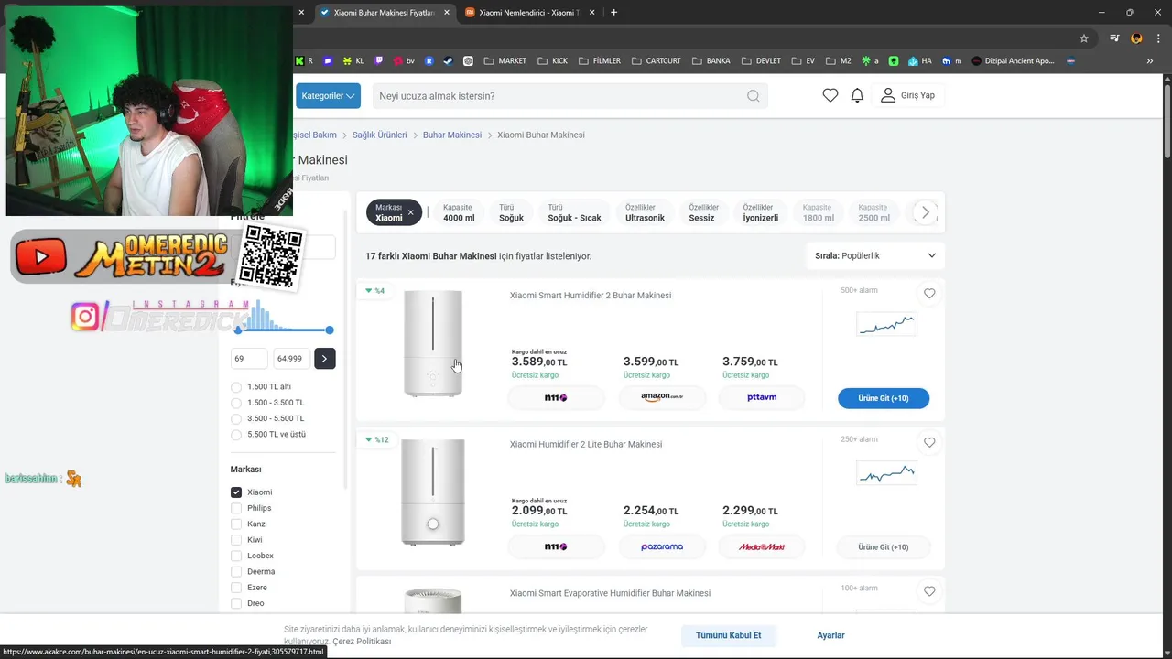This screenshot has height=659, width=1172.
Task: Click the minimum price slider handle
Action: 238,329
